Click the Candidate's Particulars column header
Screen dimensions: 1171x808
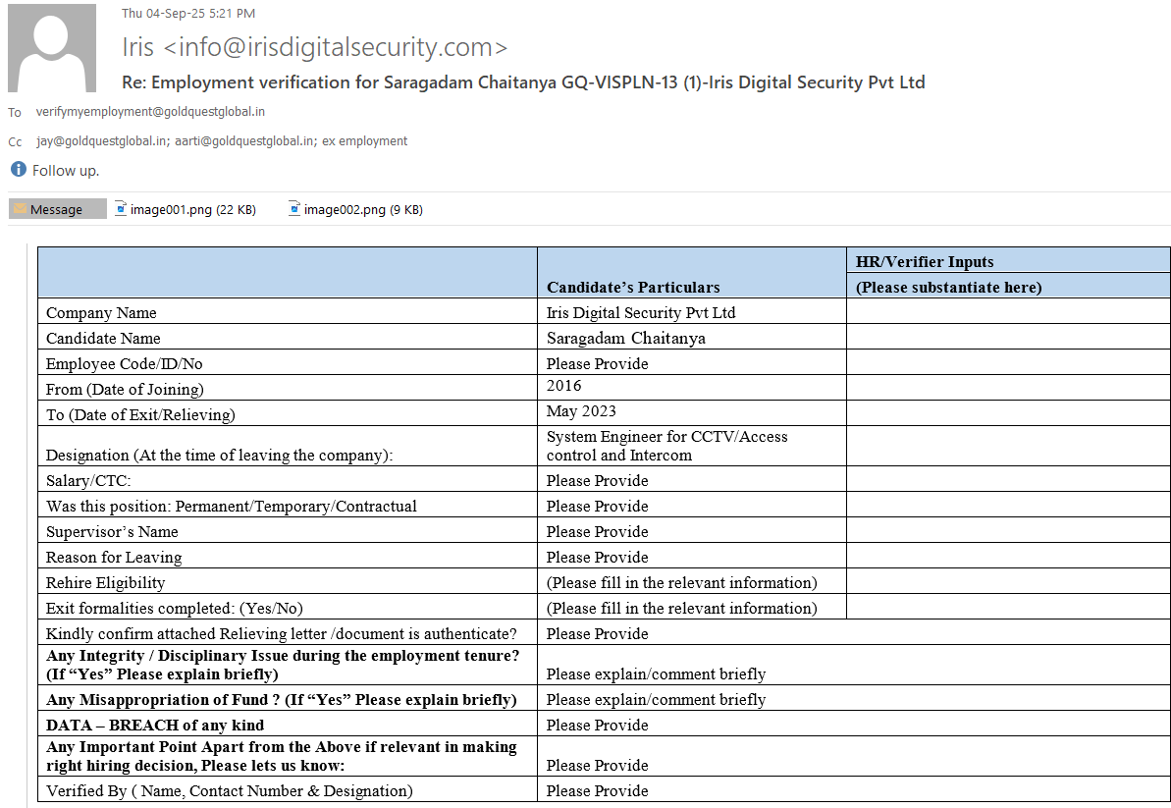[632, 288]
